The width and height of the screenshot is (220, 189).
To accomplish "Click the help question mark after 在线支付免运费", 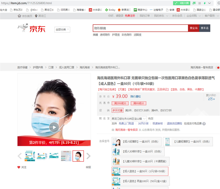I will (x=204, y=124).
